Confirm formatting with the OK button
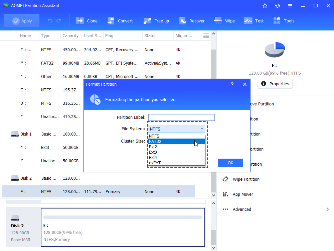334x251 pixels. [x=230, y=162]
